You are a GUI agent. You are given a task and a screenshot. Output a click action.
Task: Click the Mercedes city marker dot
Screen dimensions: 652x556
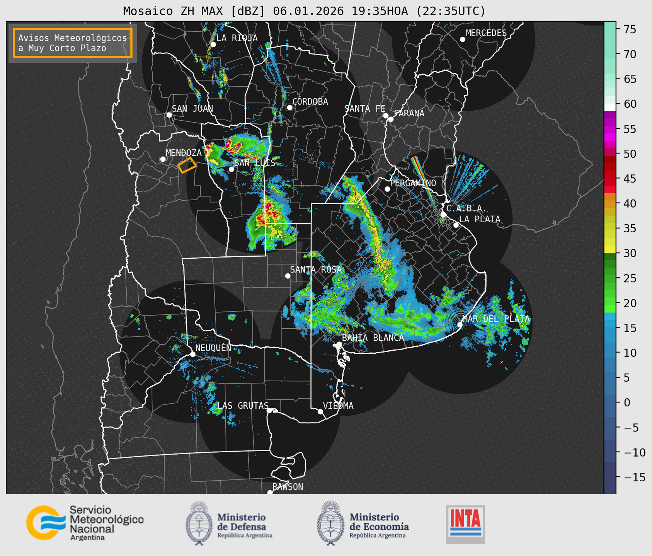pos(463,39)
